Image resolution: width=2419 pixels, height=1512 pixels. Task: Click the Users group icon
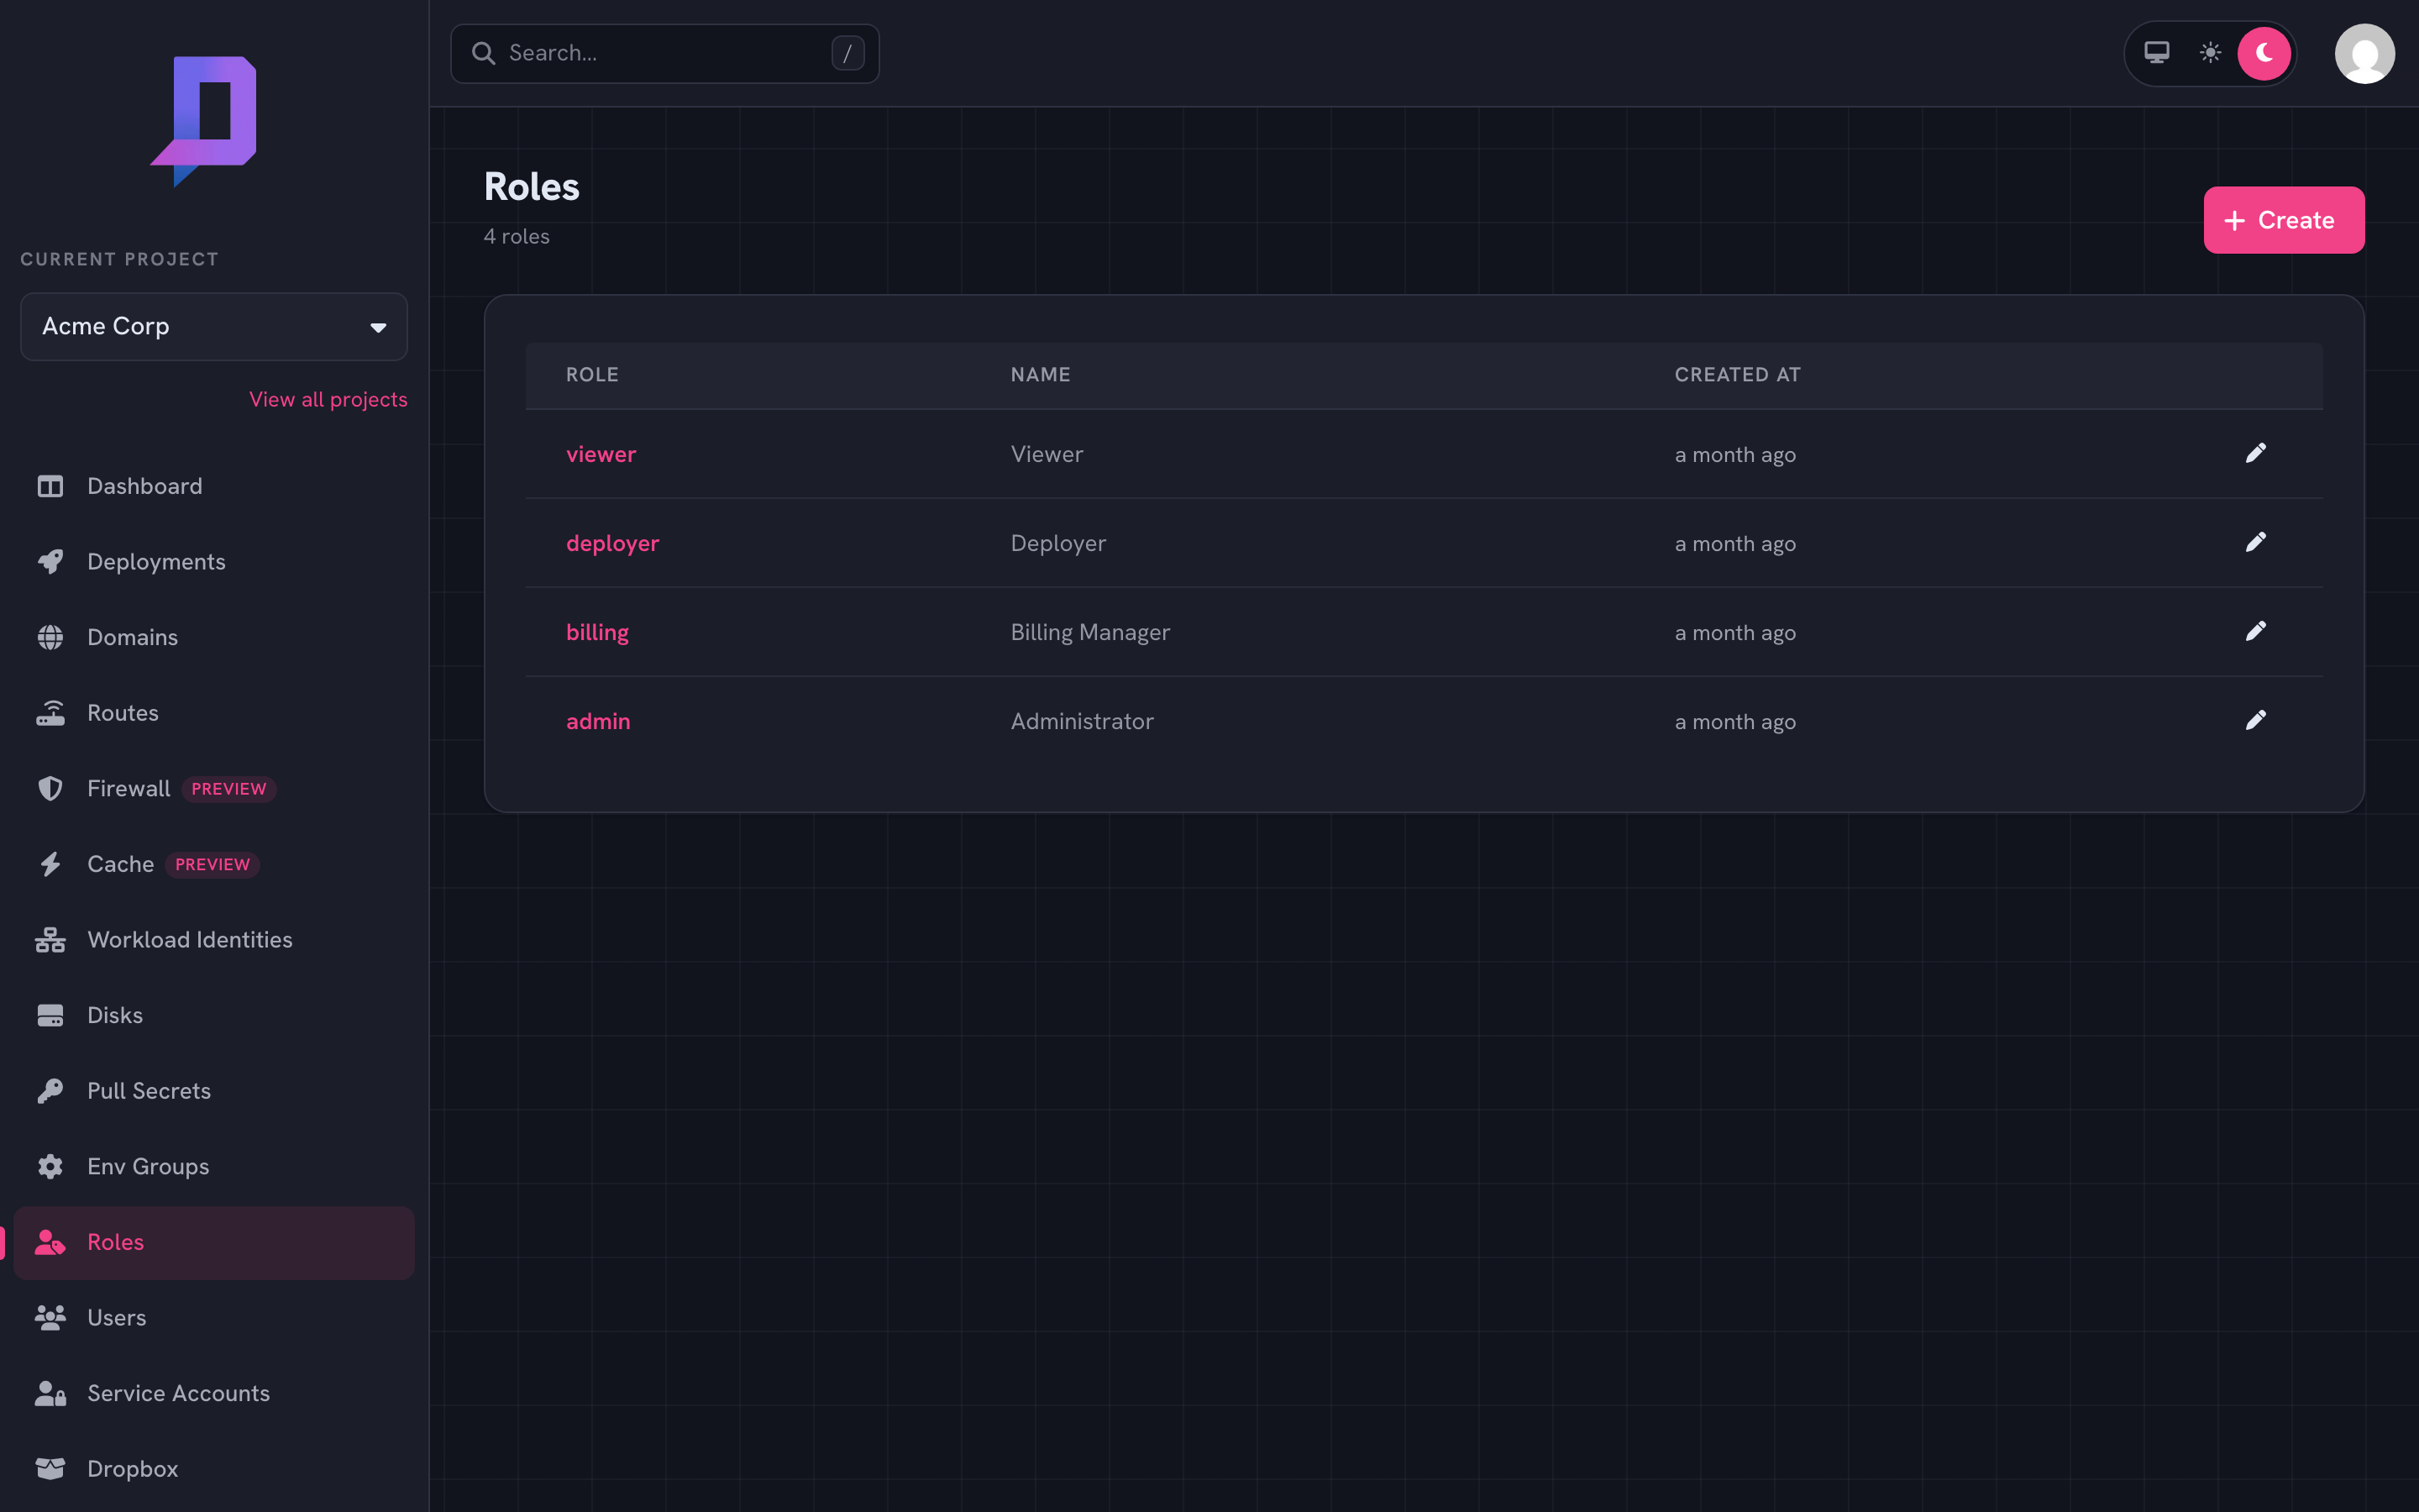tap(50, 1317)
